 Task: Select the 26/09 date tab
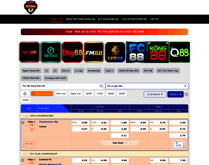coord(89,94)
